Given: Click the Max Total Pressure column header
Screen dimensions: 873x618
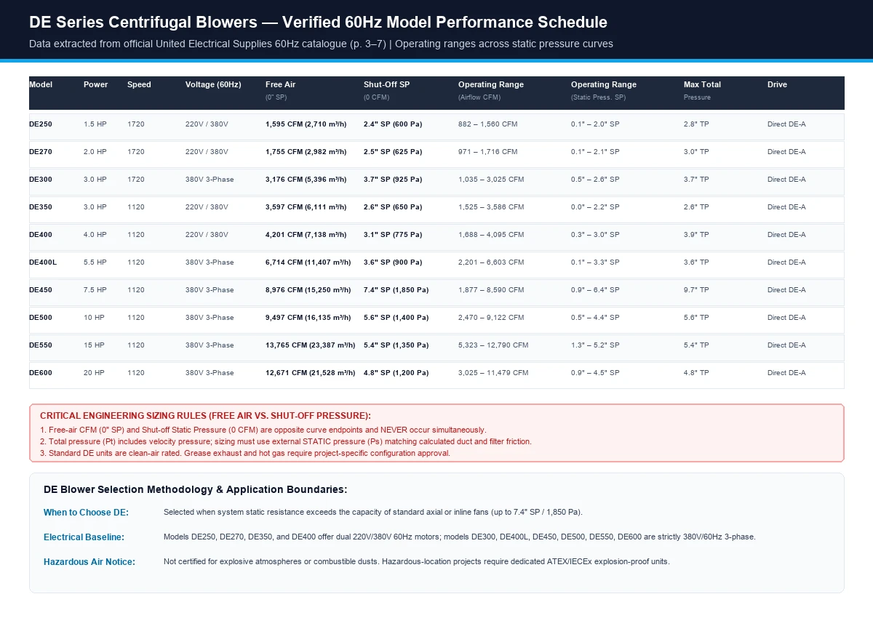Looking at the screenshot, I should coord(702,90).
